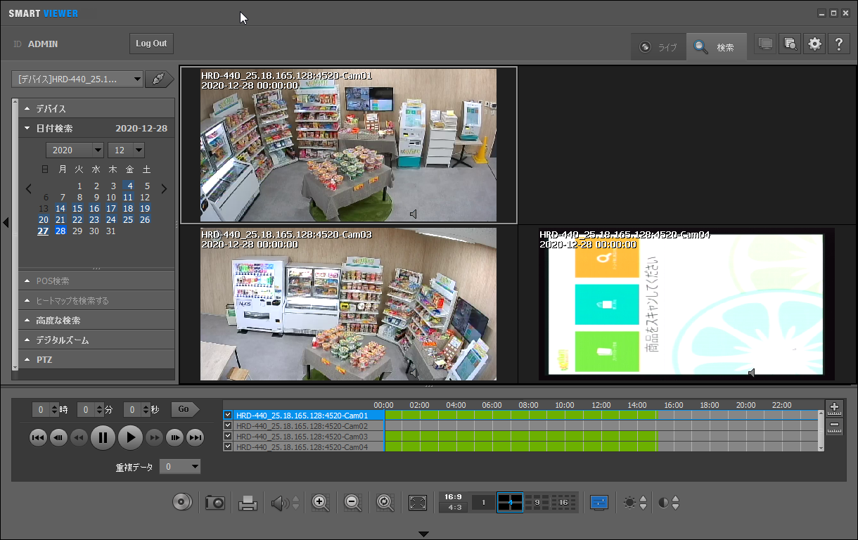Click the Log Out button
Image resolution: width=858 pixels, height=540 pixels.
[151, 44]
